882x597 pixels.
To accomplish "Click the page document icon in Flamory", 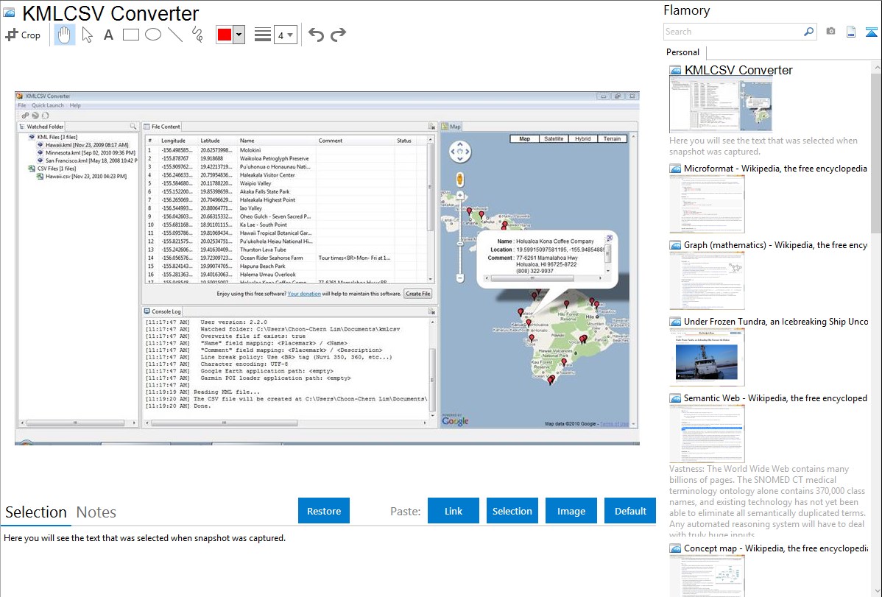I will (851, 32).
